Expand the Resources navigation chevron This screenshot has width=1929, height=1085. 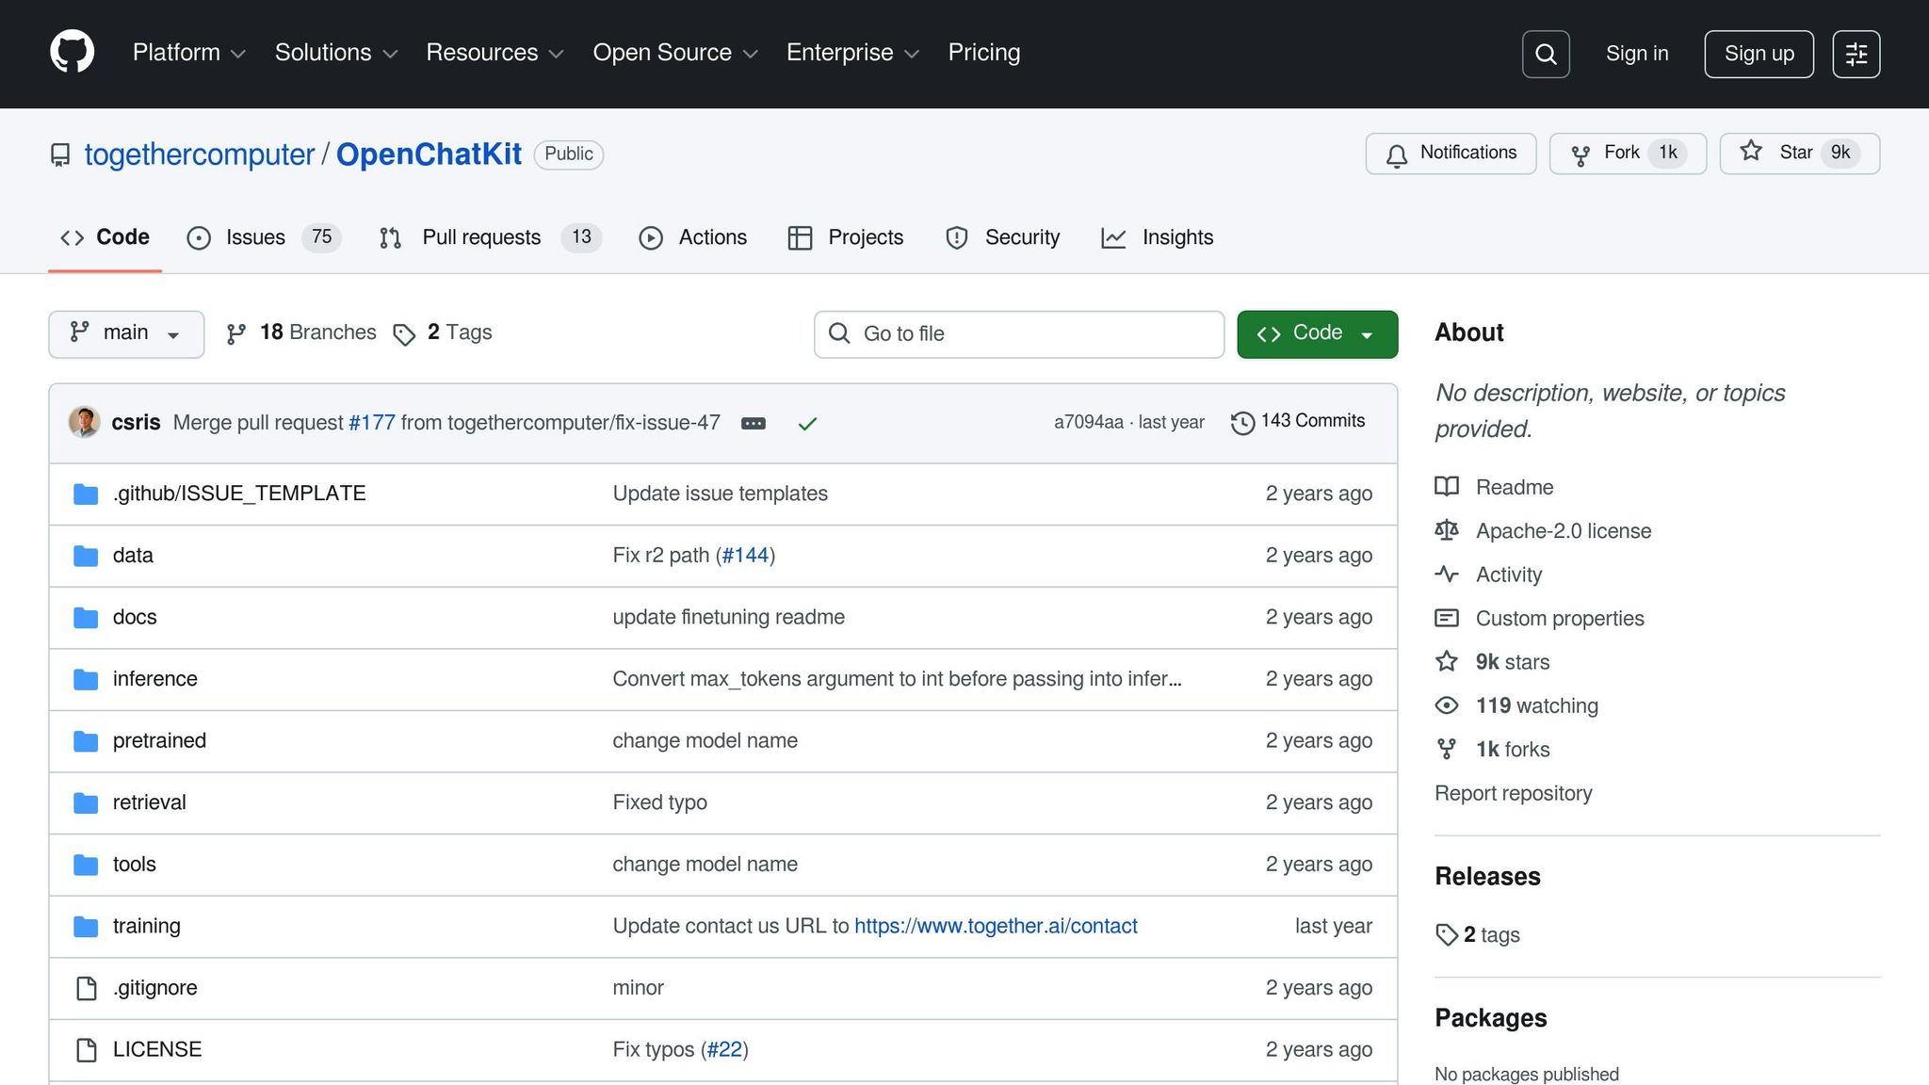(x=556, y=54)
